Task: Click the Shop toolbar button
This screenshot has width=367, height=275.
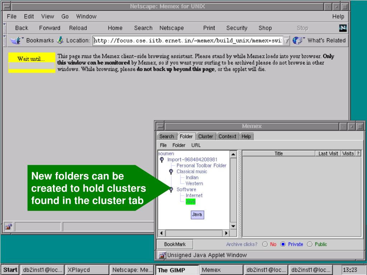Action: pos(265,28)
